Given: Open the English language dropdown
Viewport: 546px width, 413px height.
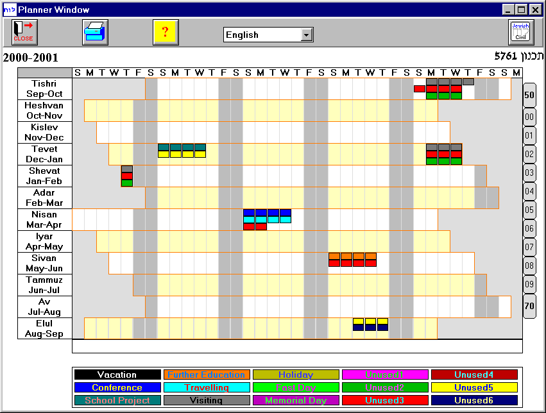Looking at the screenshot, I should (x=307, y=35).
